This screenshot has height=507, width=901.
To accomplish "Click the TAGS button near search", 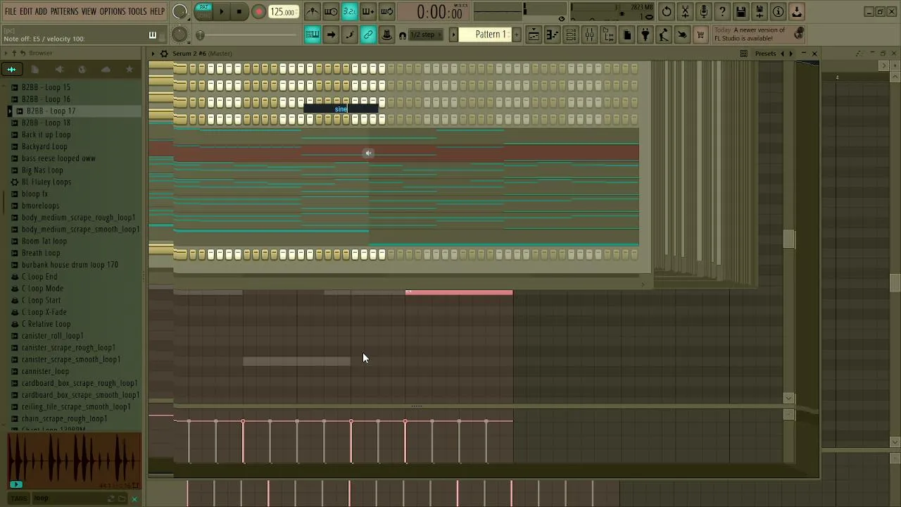I will pyautogui.click(x=19, y=499).
